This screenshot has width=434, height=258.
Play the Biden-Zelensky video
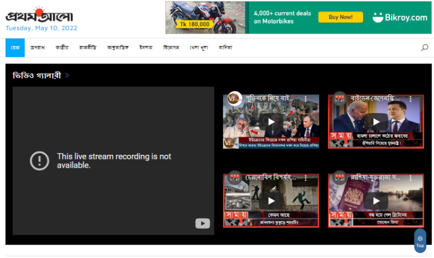tap(375, 121)
